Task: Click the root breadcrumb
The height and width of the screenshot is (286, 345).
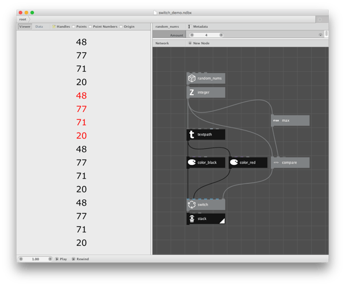Action: point(22,20)
